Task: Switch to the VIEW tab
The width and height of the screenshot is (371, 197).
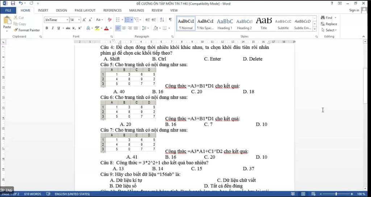Action: pos(174,11)
